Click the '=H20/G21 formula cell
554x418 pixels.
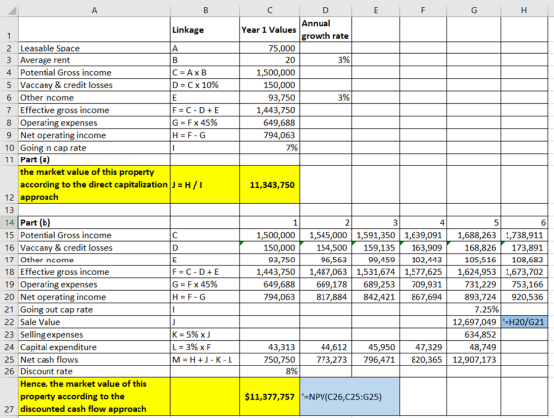click(524, 322)
